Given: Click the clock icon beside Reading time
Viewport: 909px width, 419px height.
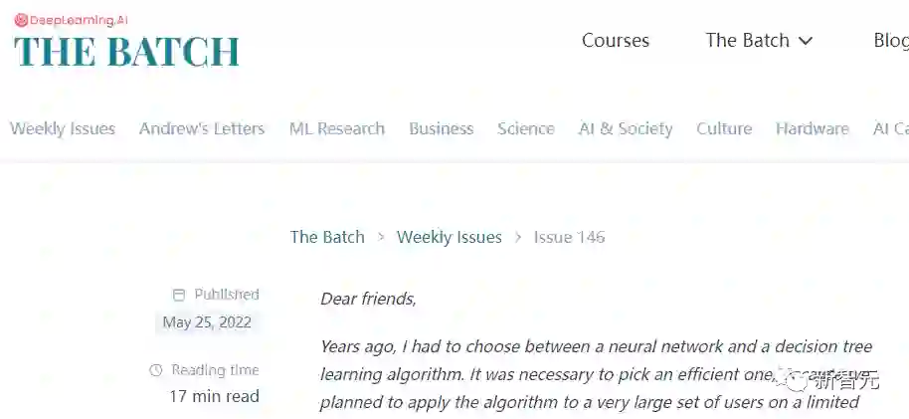Looking at the screenshot, I should pyautogui.click(x=156, y=370).
